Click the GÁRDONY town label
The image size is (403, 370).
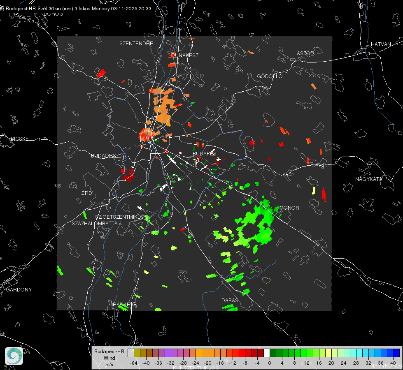click(x=19, y=290)
